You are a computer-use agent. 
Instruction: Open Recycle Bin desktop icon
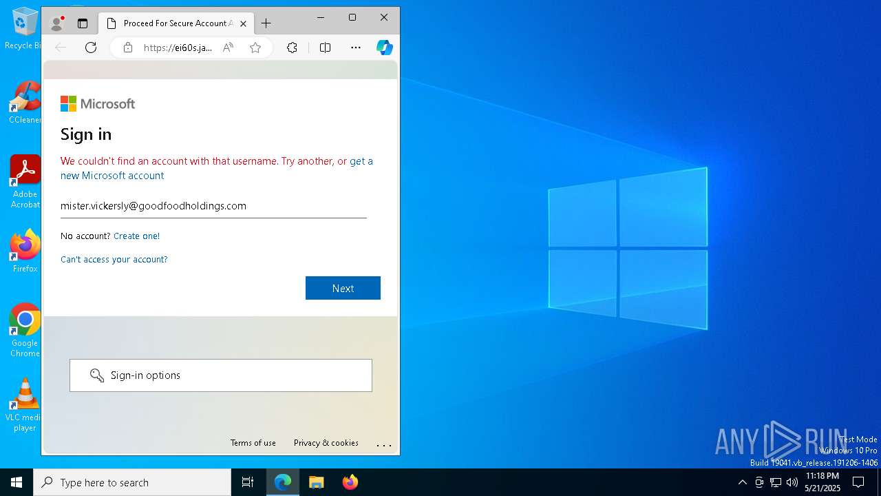click(23, 28)
